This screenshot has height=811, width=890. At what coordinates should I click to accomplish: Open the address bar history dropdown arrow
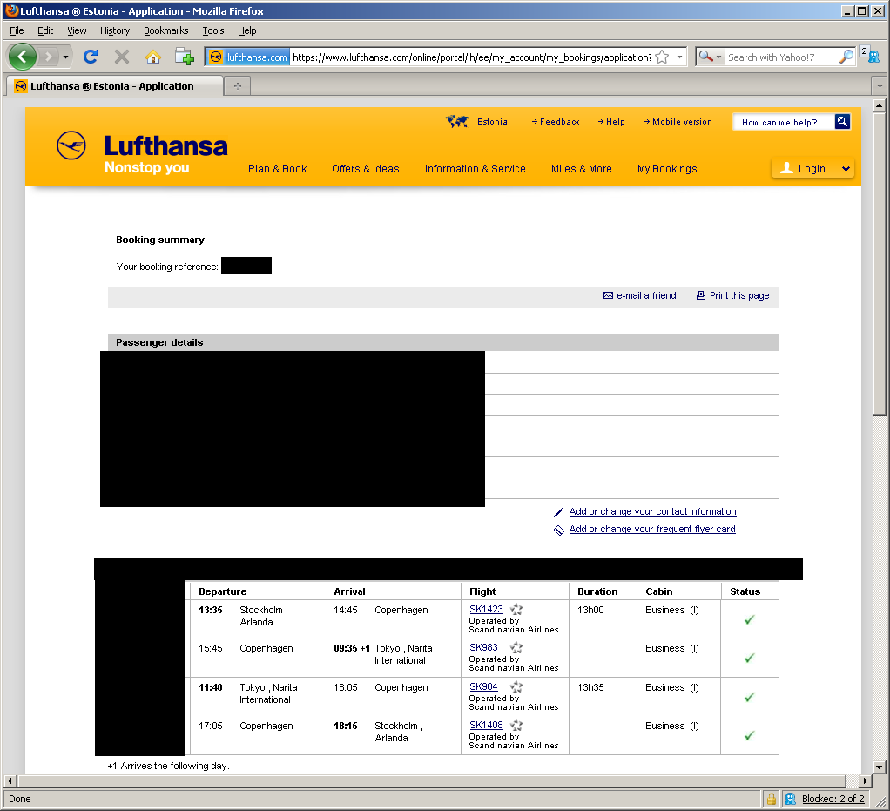pos(679,57)
